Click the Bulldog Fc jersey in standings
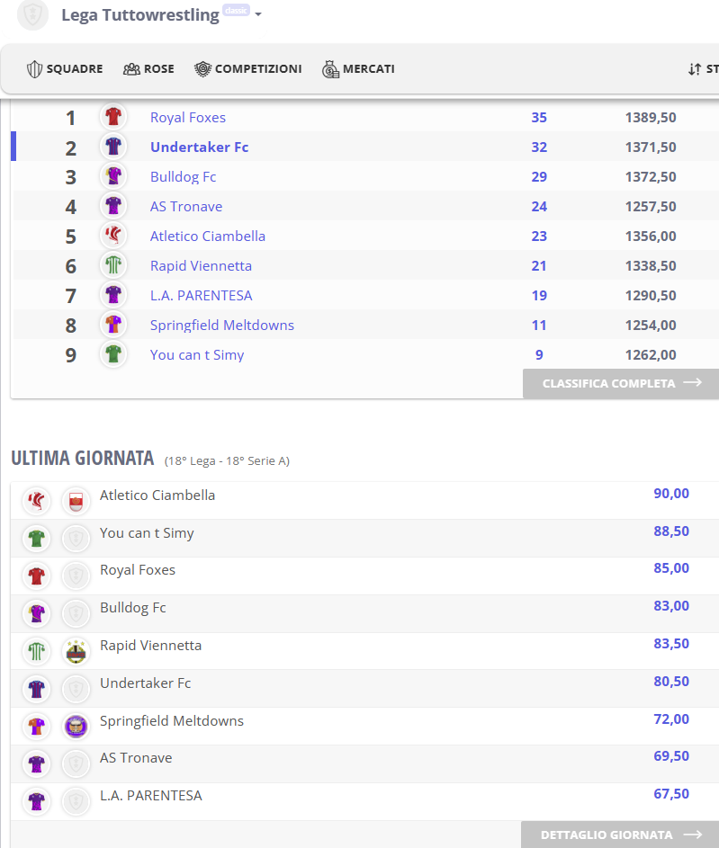The width and height of the screenshot is (719, 848). pos(113,175)
